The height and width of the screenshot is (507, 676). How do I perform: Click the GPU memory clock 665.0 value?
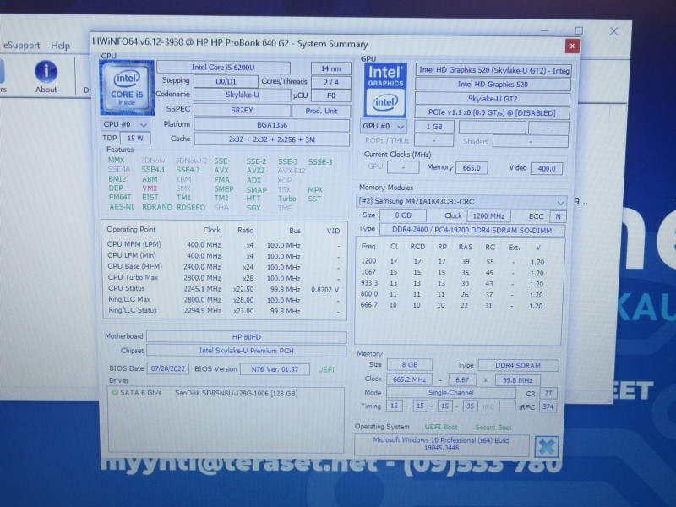pyautogui.click(x=472, y=168)
